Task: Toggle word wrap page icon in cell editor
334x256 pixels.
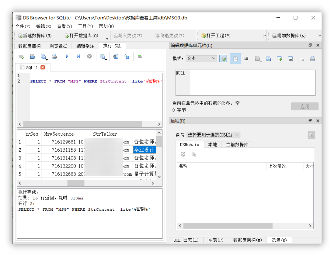Action: (235, 59)
